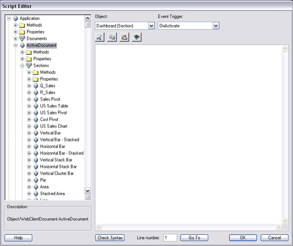Open the Event Trigger dropdown list
293x246 pixels.
pos(216,26)
